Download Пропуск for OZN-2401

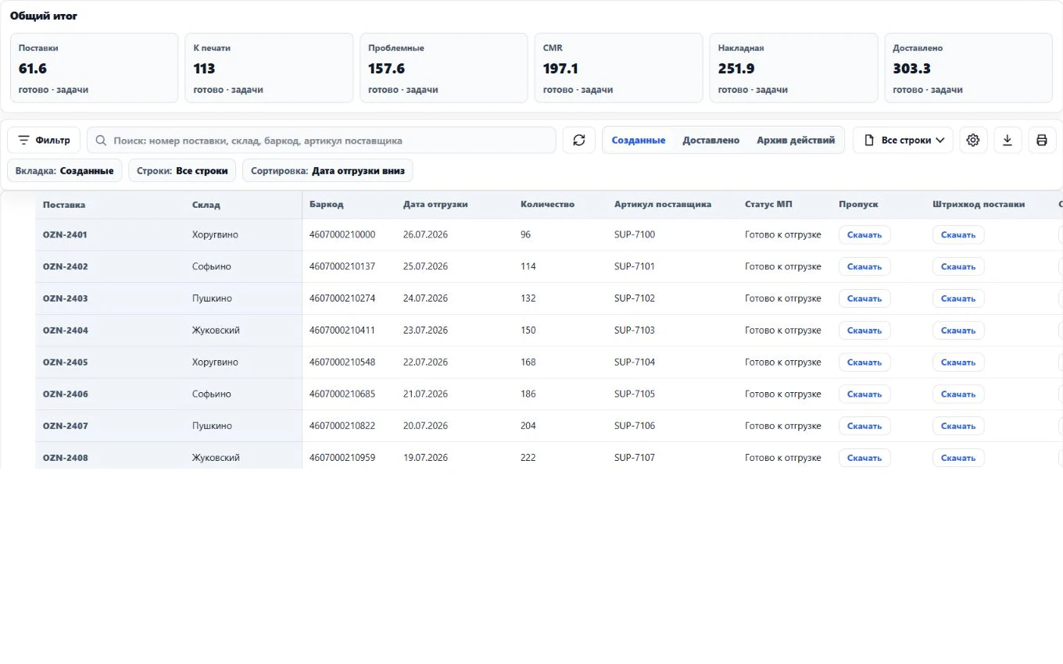click(x=864, y=234)
